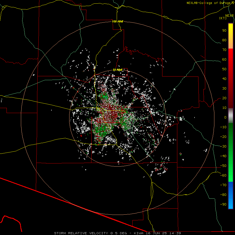Screen dimensions: 235x235
Task: Click the 50 NMI range ring label
Action: (x=118, y=70)
